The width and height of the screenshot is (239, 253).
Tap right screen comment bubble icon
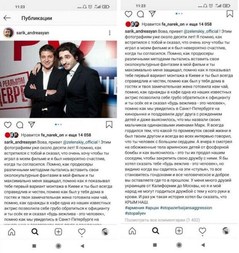tap(140, 14)
